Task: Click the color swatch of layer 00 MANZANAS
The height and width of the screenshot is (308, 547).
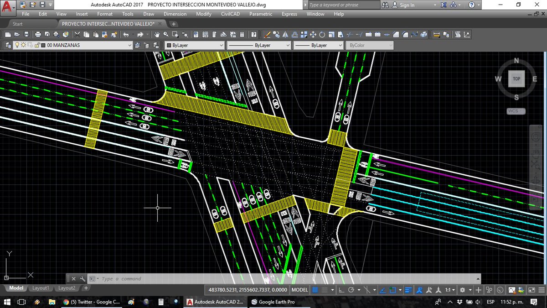Action: coord(43,45)
